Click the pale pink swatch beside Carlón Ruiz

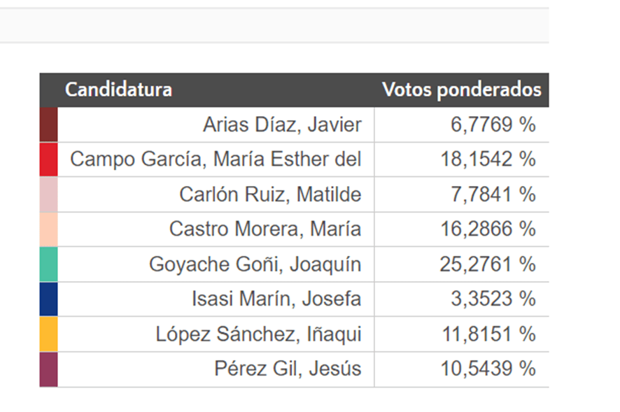[x=48, y=194]
